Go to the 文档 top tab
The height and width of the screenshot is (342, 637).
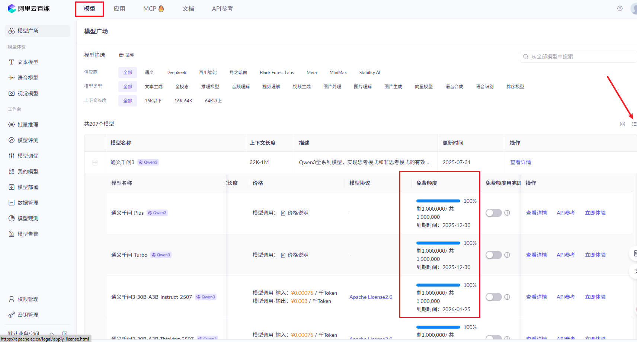pos(188,9)
